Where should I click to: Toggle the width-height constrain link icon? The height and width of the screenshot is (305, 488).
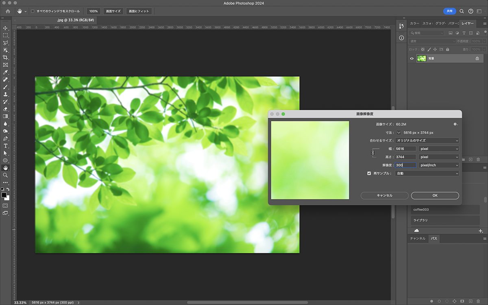click(x=373, y=153)
